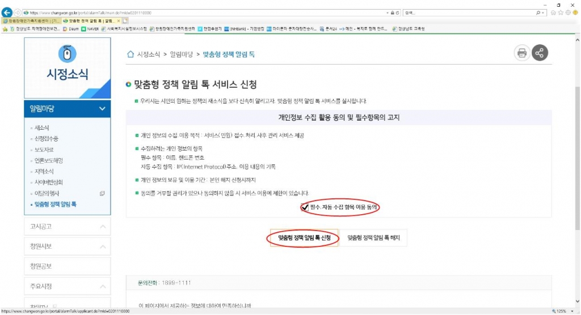Open 사이버반상회 in the sidebar
This screenshot has width=581, height=315.
click(49, 182)
